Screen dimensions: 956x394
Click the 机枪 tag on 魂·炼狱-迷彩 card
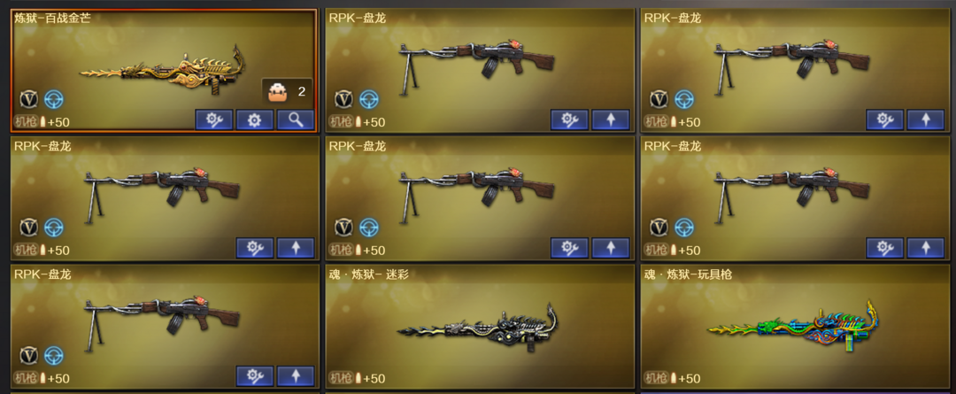click(x=341, y=378)
